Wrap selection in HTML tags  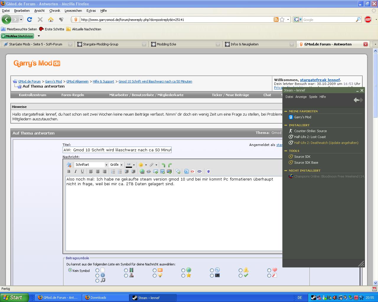point(193,171)
